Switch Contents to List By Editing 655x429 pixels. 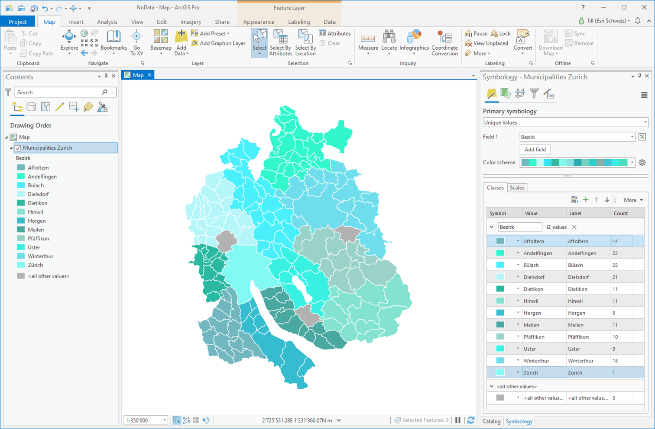coord(60,107)
